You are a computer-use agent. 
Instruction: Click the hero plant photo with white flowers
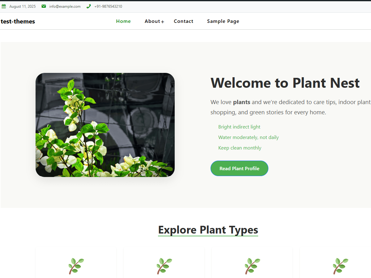[x=105, y=125]
